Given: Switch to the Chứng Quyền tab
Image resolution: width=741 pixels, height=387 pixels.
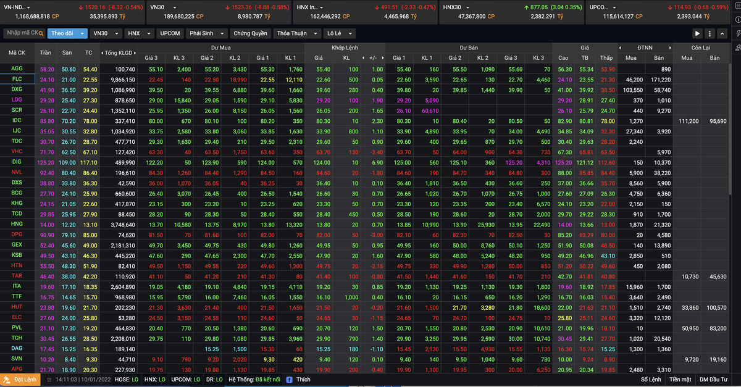Looking at the screenshot, I should 250,33.
